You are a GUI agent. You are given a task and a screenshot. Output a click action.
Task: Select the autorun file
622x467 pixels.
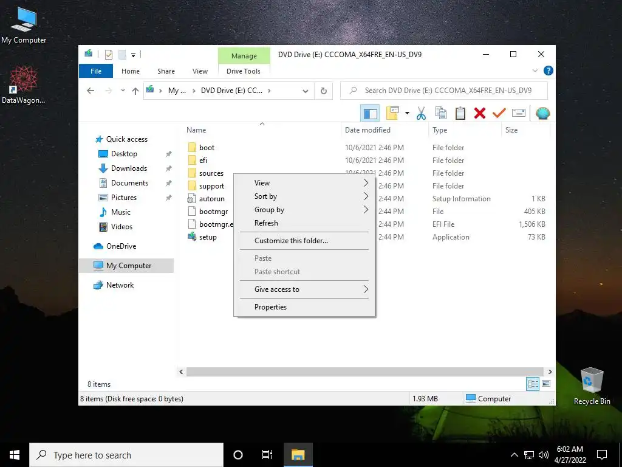pyautogui.click(x=211, y=199)
